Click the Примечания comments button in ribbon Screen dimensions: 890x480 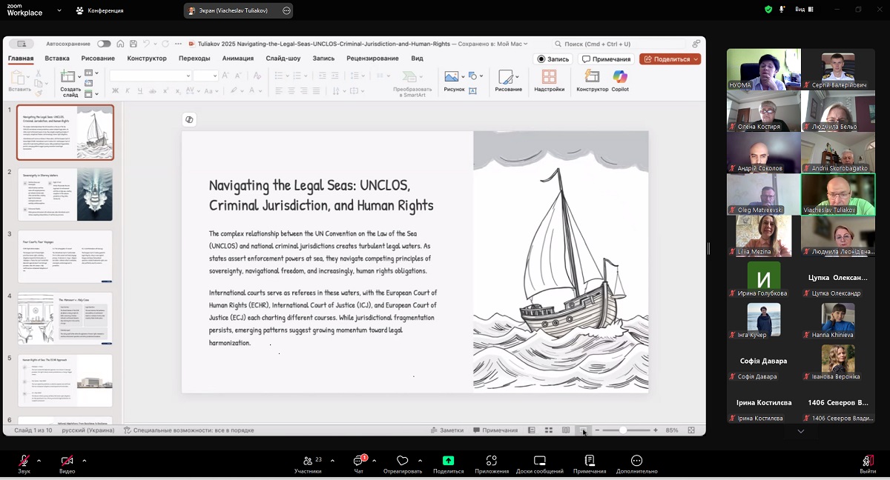[606, 59]
